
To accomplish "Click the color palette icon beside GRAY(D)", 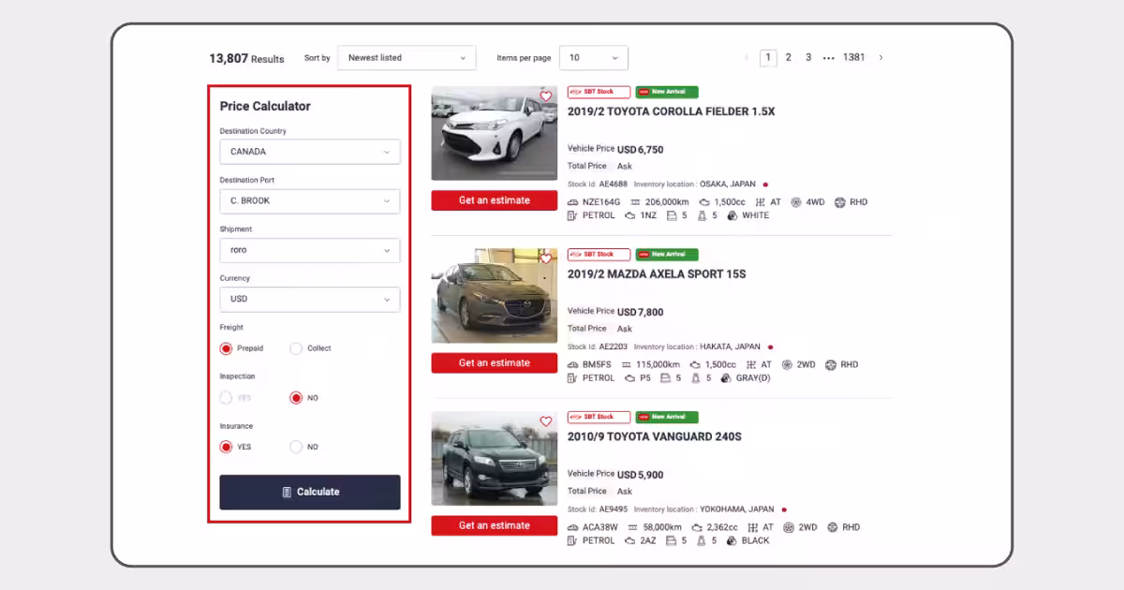I will pos(727,378).
